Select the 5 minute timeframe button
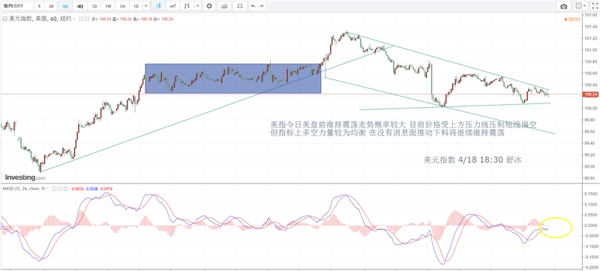This screenshot has width=600, height=271. [x=39, y=6]
